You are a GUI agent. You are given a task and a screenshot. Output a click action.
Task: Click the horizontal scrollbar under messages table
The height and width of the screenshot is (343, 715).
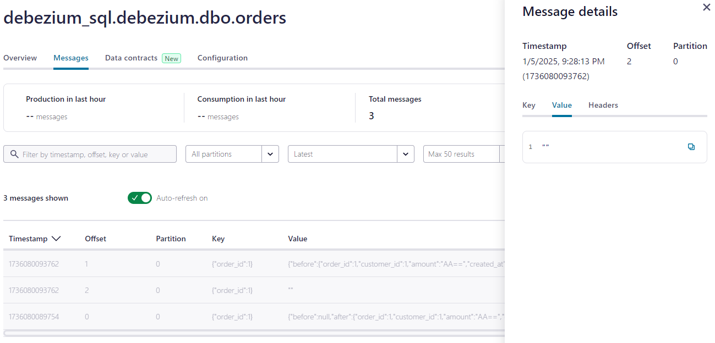254,333
